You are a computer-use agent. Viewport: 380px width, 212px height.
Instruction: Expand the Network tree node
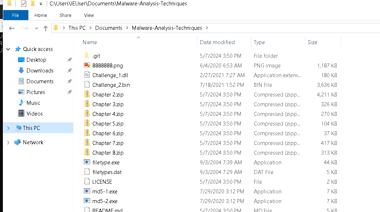(x=8, y=142)
